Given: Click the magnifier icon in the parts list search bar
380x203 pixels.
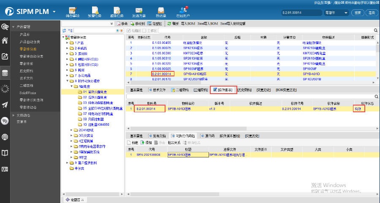Looking at the screenshot, I should [x=375, y=30].
